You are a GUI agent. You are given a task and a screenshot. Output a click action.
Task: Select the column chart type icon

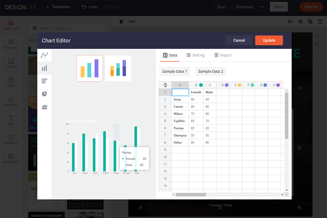44,68
